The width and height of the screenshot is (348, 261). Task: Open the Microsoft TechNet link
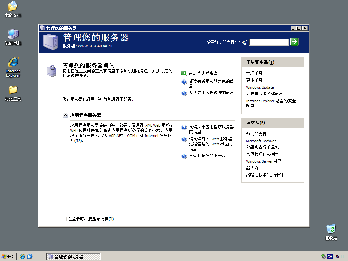tap(261, 141)
